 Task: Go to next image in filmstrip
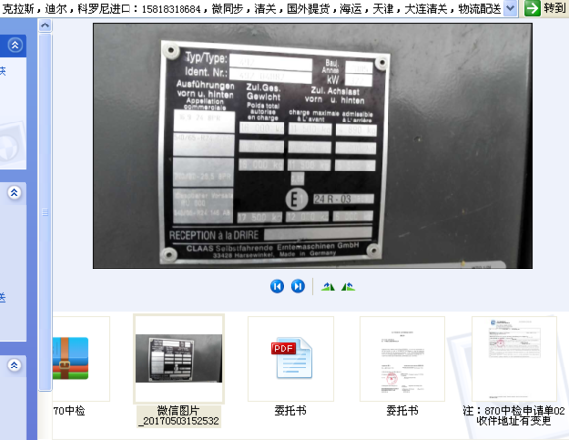(x=298, y=287)
